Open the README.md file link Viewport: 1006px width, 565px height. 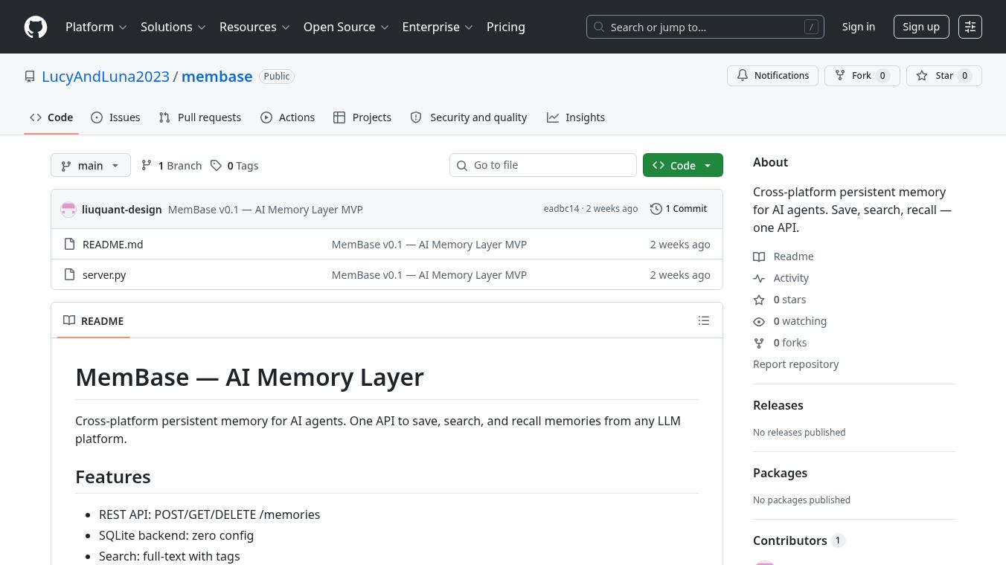click(x=113, y=244)
